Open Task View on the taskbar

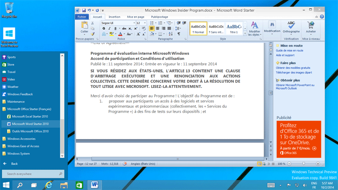[x=34, y=185]
